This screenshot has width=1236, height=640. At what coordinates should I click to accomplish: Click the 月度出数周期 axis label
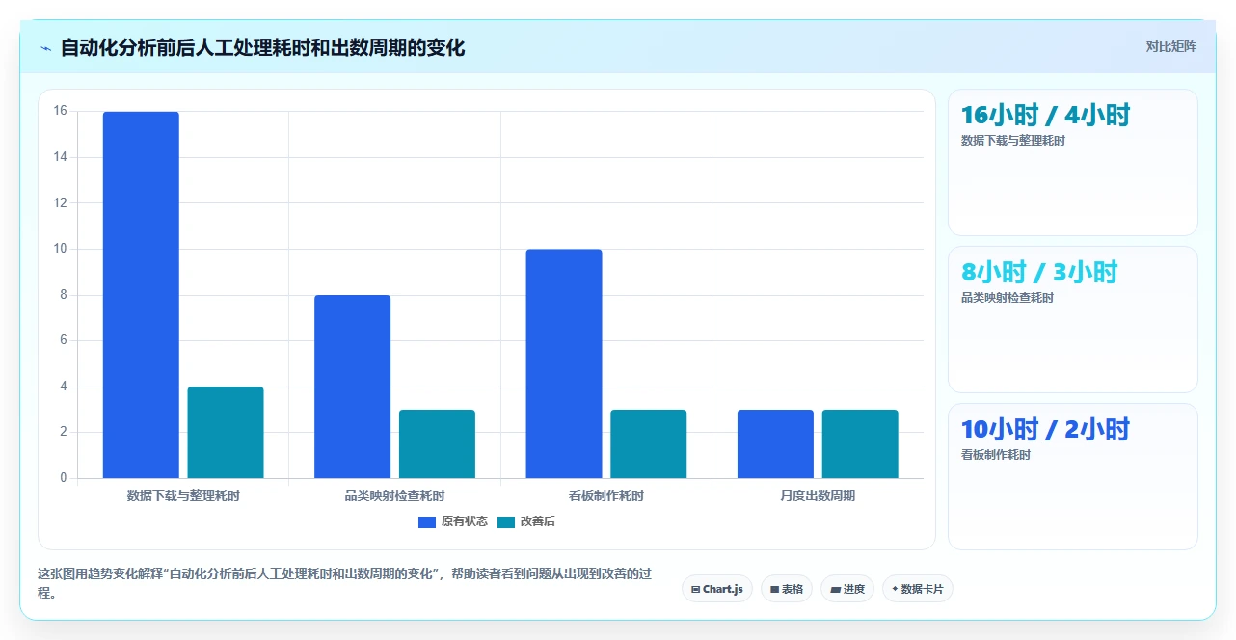pos(818,495)
